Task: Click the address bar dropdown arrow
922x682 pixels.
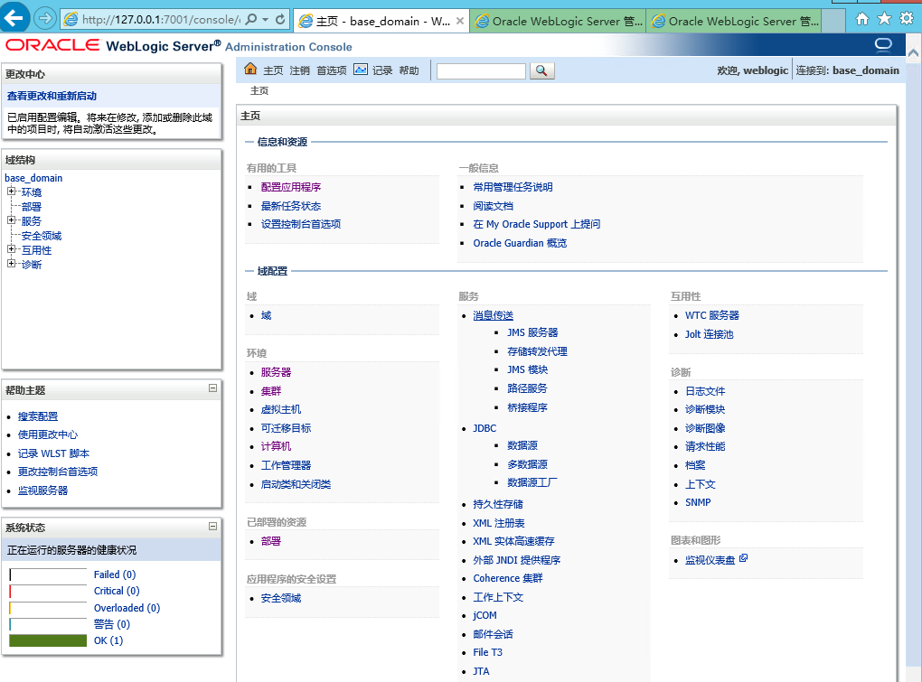Action: pos(265,19)
